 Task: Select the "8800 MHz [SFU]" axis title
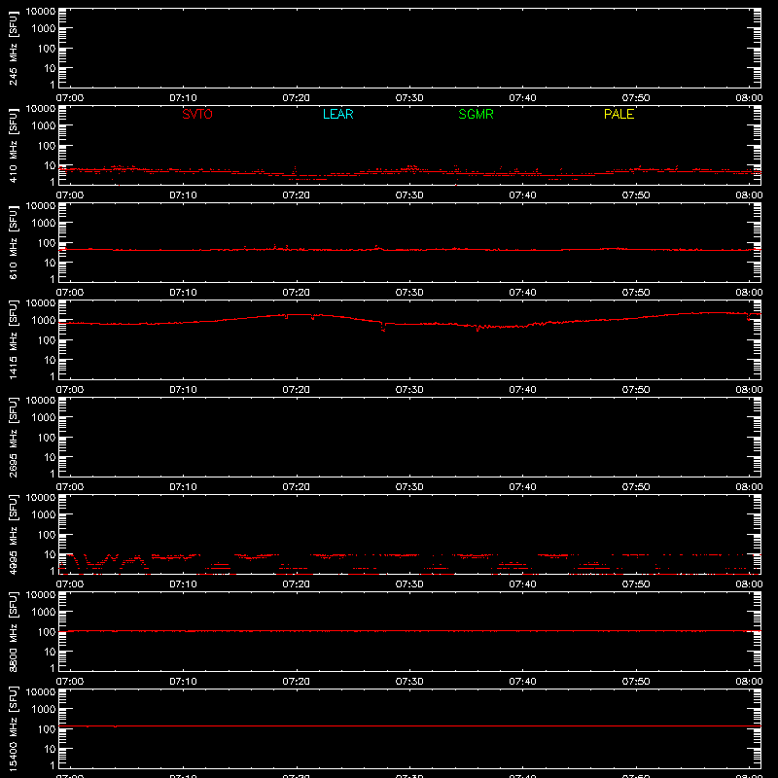point(13,632)
